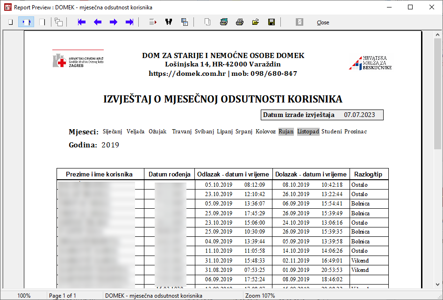The height and width of the screenshot is (300, 443).
Task: Go to the next report page
Action: click(x=114, y=22)
